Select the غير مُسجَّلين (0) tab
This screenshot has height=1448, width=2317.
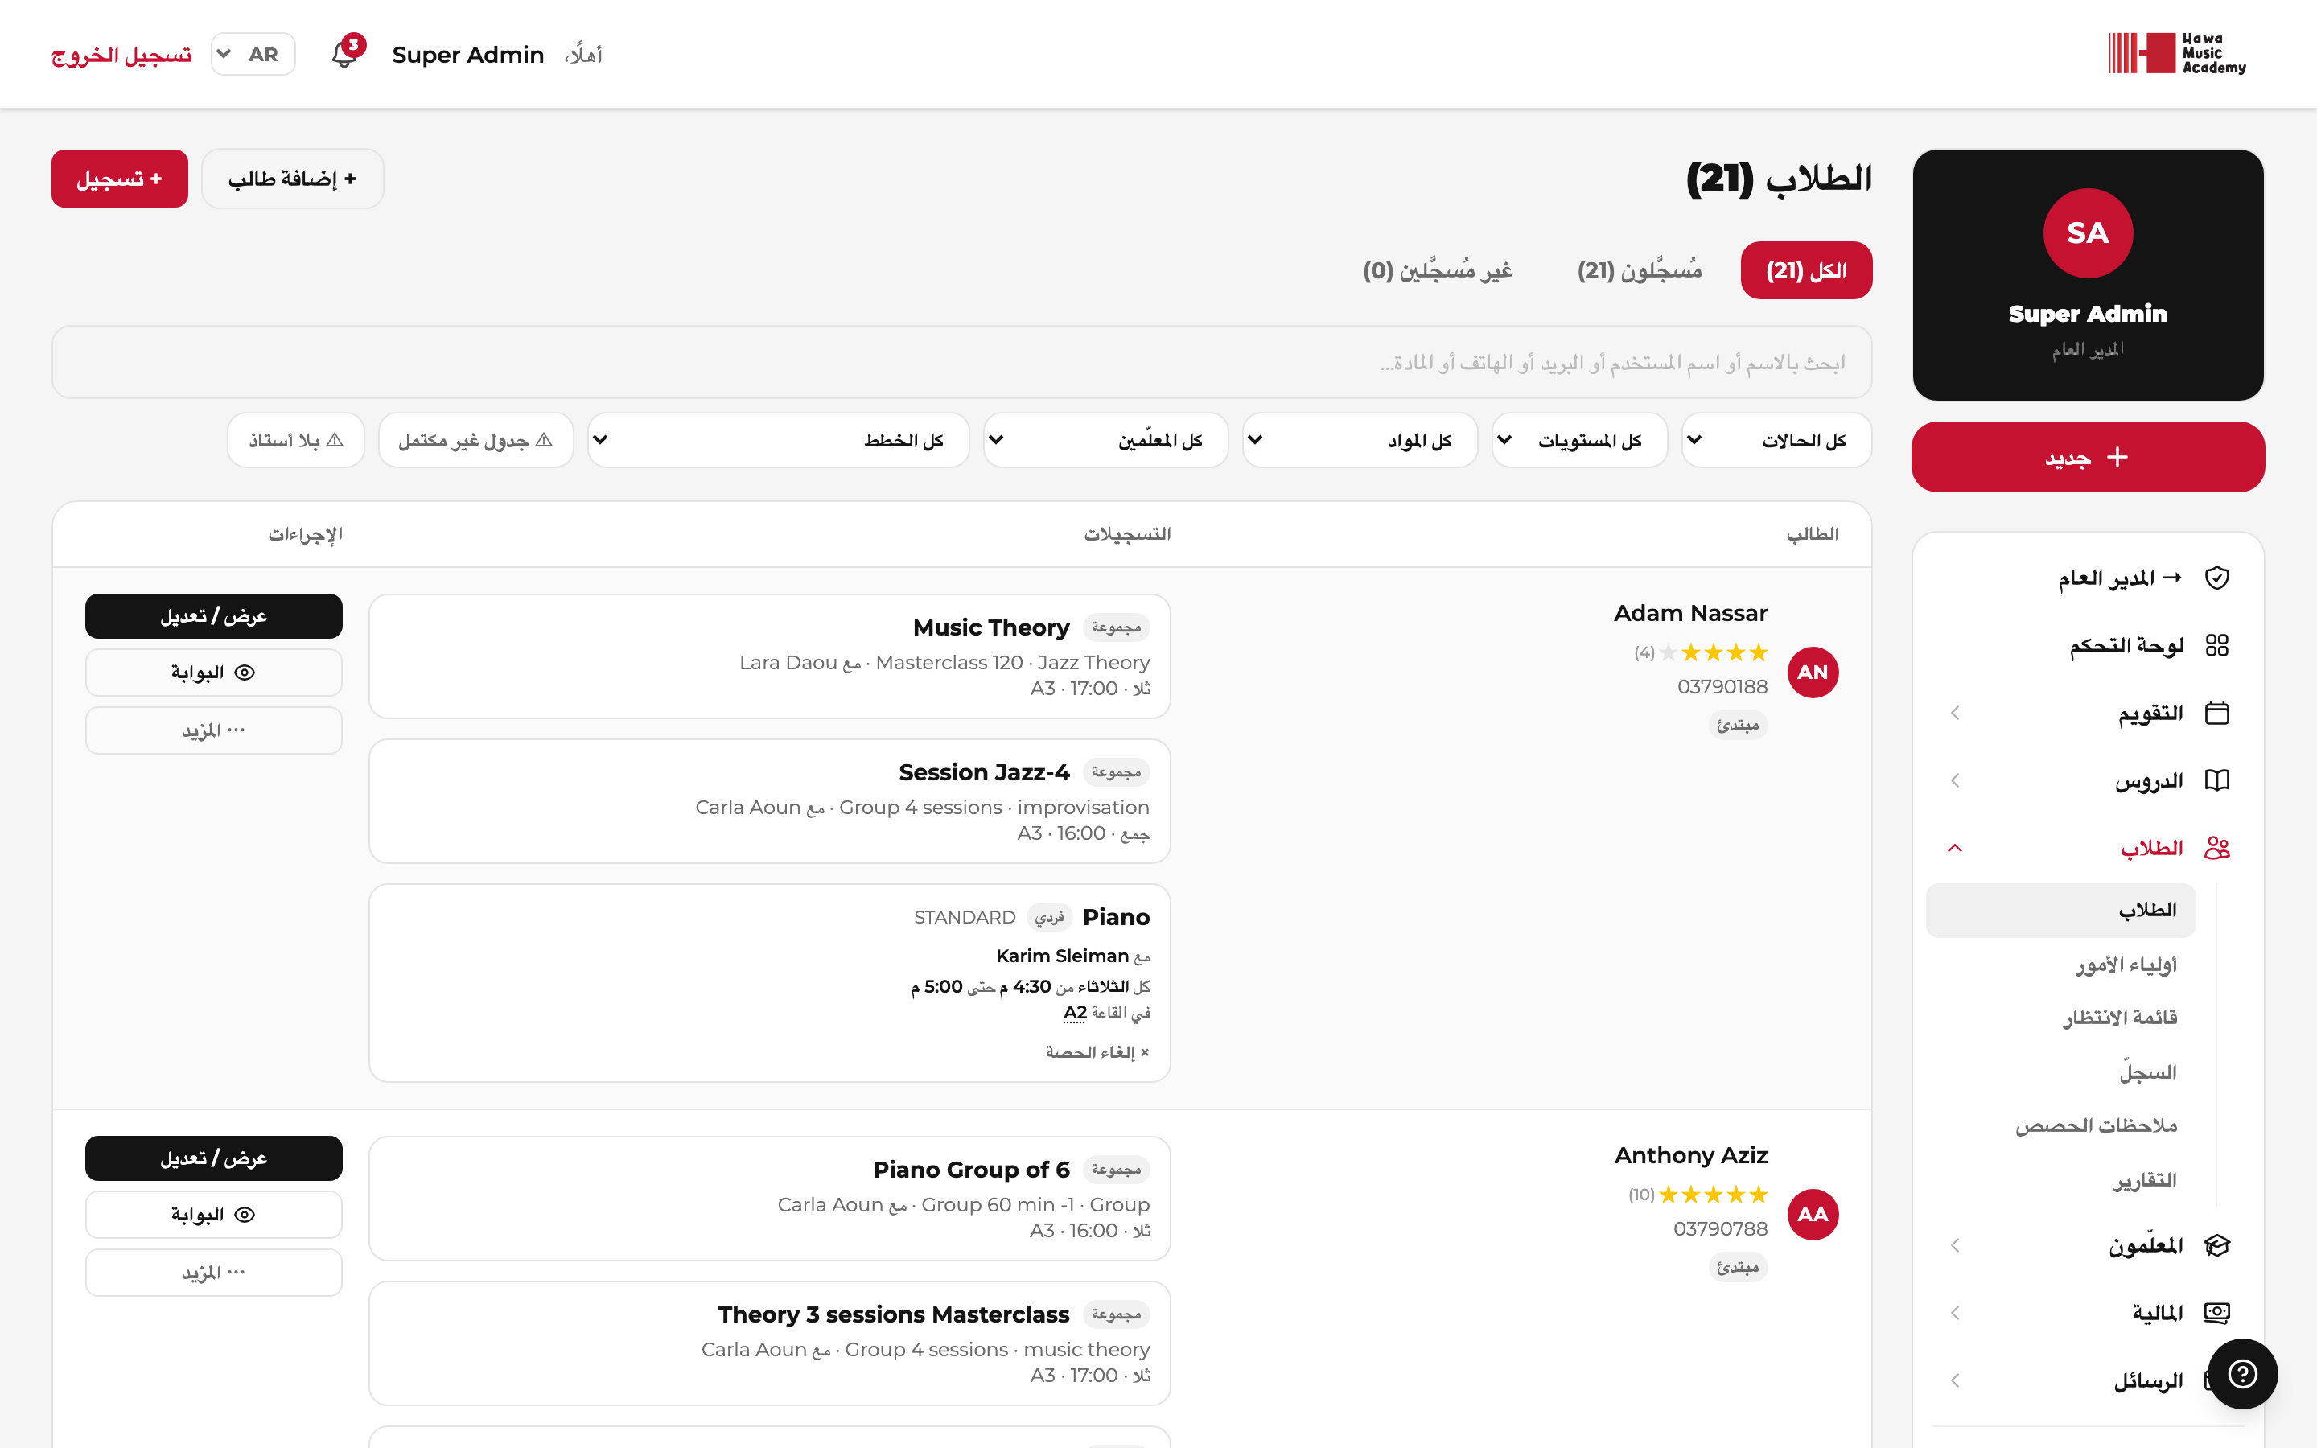click(x=1437, y=270)
